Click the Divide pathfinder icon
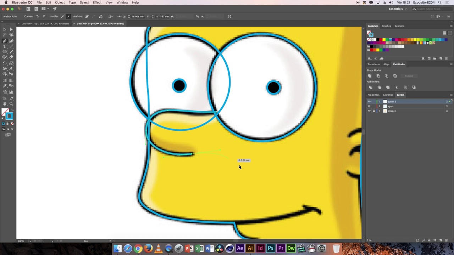This screenshot has width=454, height=255. (x=371, y=87)
